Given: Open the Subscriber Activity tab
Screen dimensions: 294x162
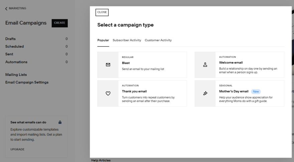Looking at the screenshot, I should [127, 40].
